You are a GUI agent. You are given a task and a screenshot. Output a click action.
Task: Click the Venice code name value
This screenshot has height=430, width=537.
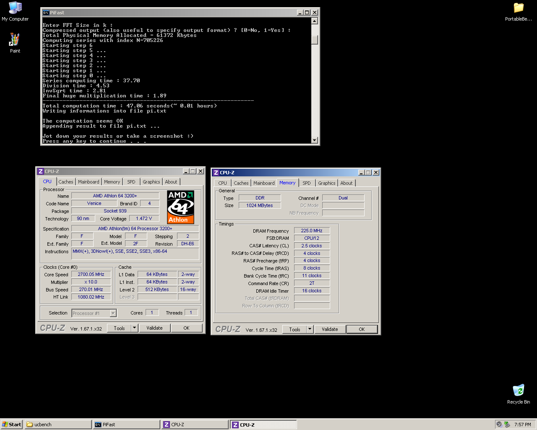point(94,203)
